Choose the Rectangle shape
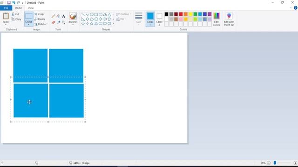Screen dimensions: 298x167 [96, 14]
